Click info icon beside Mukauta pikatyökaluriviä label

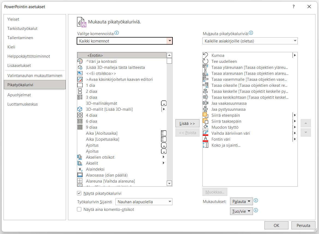pyautogui.click(x=251, y=33)
